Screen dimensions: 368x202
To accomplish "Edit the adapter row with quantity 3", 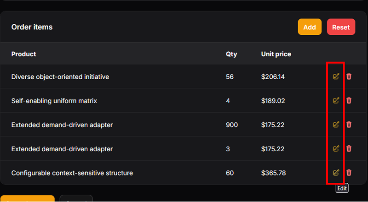I will 336,148.
